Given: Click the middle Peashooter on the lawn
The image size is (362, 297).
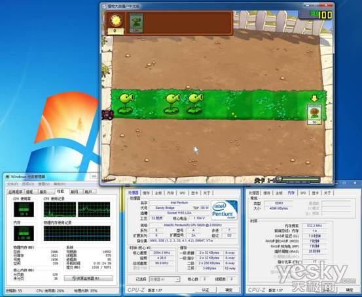Looking at the screenshot, I should coord(173,104).
